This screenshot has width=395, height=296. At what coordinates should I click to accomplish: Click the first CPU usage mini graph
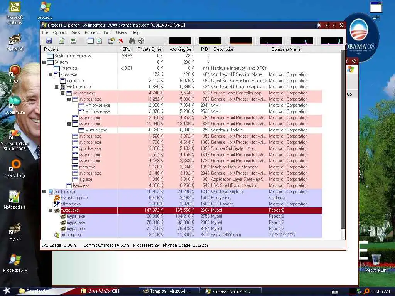click(180, 41)
